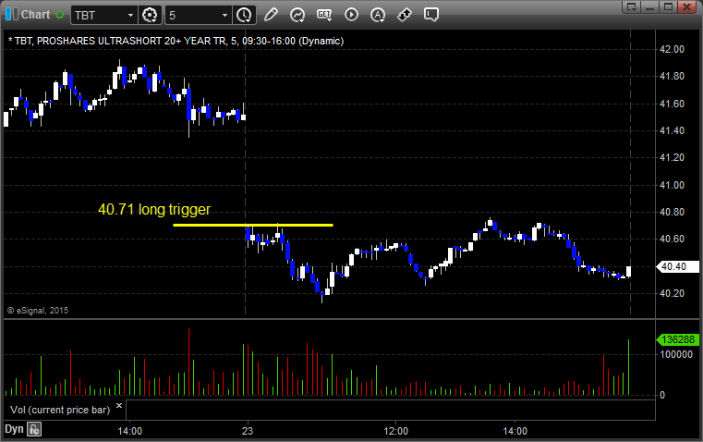This screenshot has height=442, width=703.
Task: Click the eSignal, 2015 copyright text
Action: click(x=38, y=311)
